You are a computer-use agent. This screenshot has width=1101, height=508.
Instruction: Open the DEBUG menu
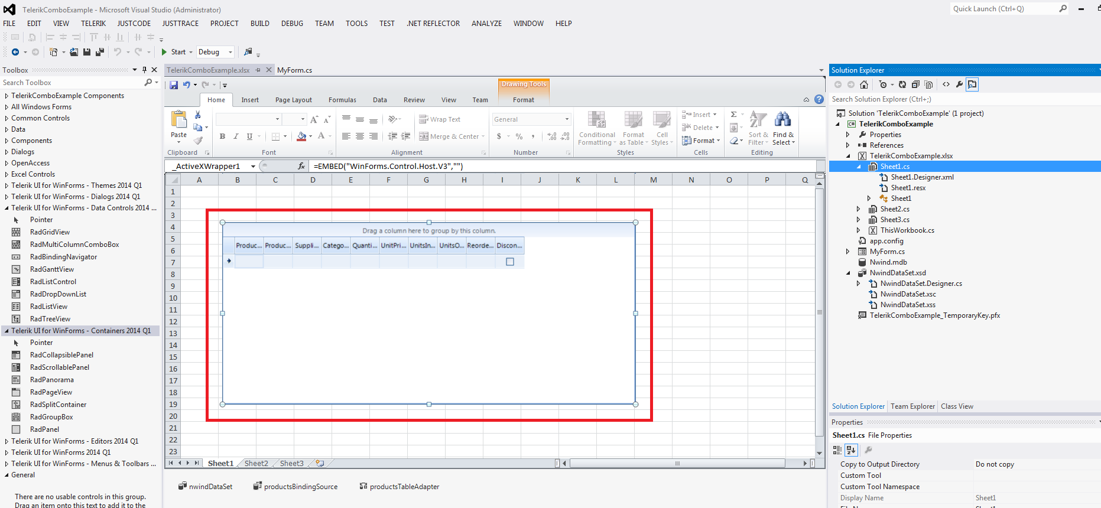pyautogui.click(x=292, y=24)
